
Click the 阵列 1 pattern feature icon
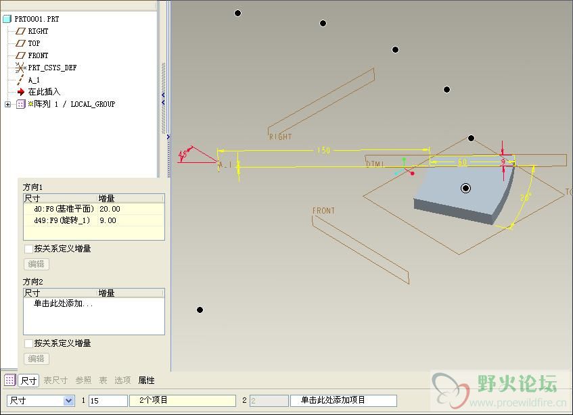point(21,104)
